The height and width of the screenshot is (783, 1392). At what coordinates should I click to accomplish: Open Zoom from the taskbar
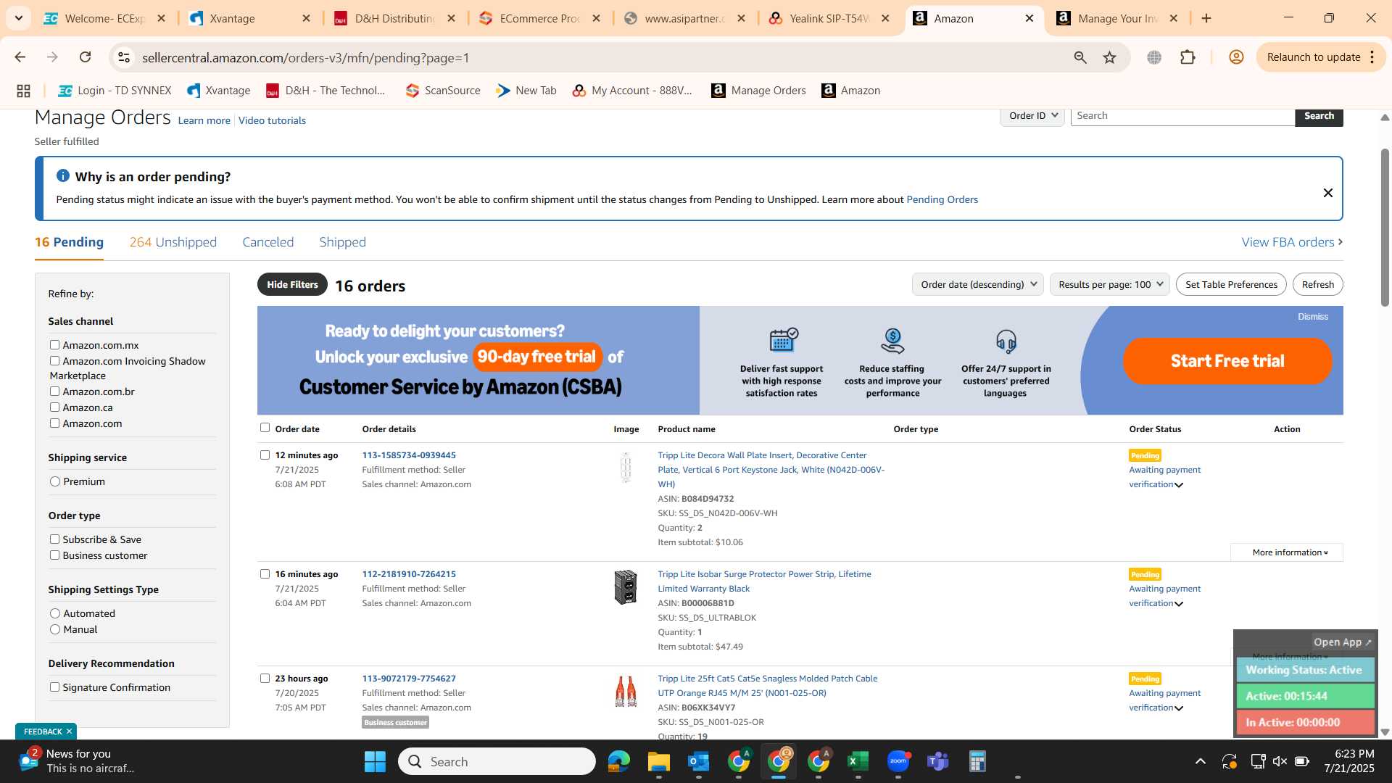898,761
